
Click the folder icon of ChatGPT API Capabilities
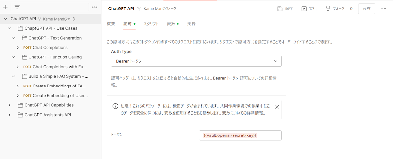[x=21, y=105]
